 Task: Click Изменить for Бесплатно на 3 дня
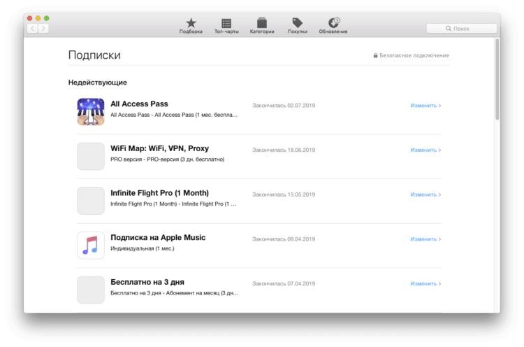(425, 283)
